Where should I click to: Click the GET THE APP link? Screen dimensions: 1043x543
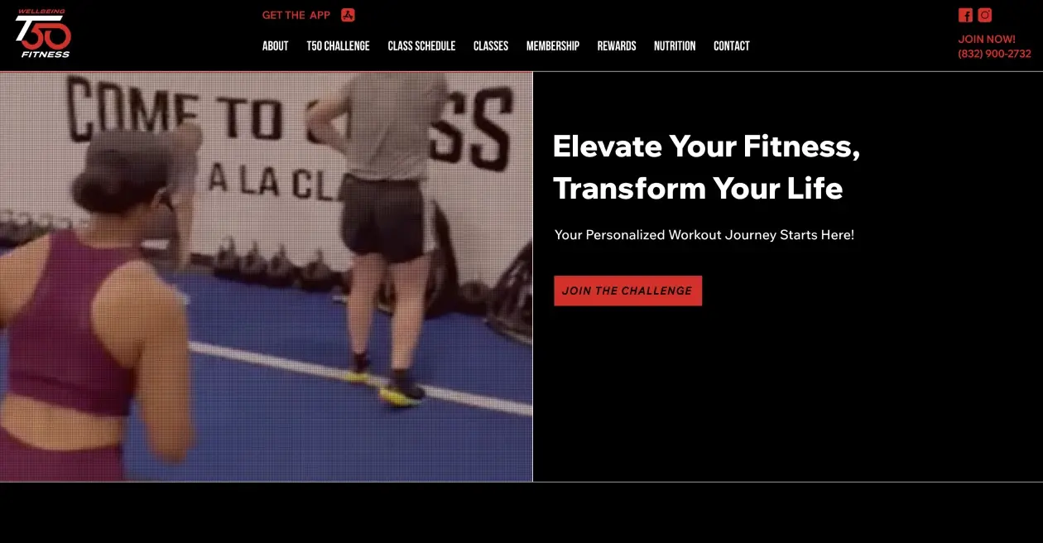[x=296, y=15]
